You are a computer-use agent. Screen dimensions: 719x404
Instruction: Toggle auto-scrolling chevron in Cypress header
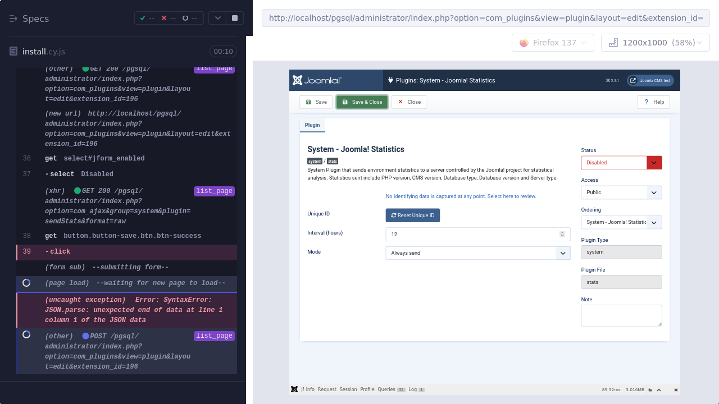218,19
